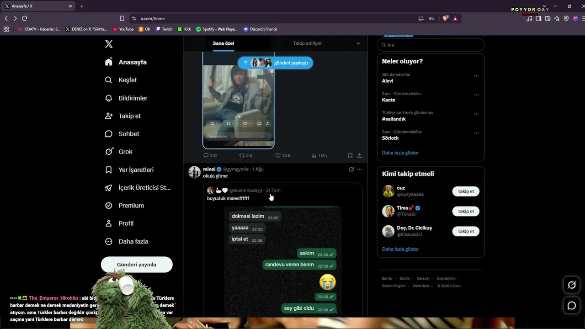The image size is (585, 329).
Task: Expand the footer Daha fazla menu
Action: (422, 286)
